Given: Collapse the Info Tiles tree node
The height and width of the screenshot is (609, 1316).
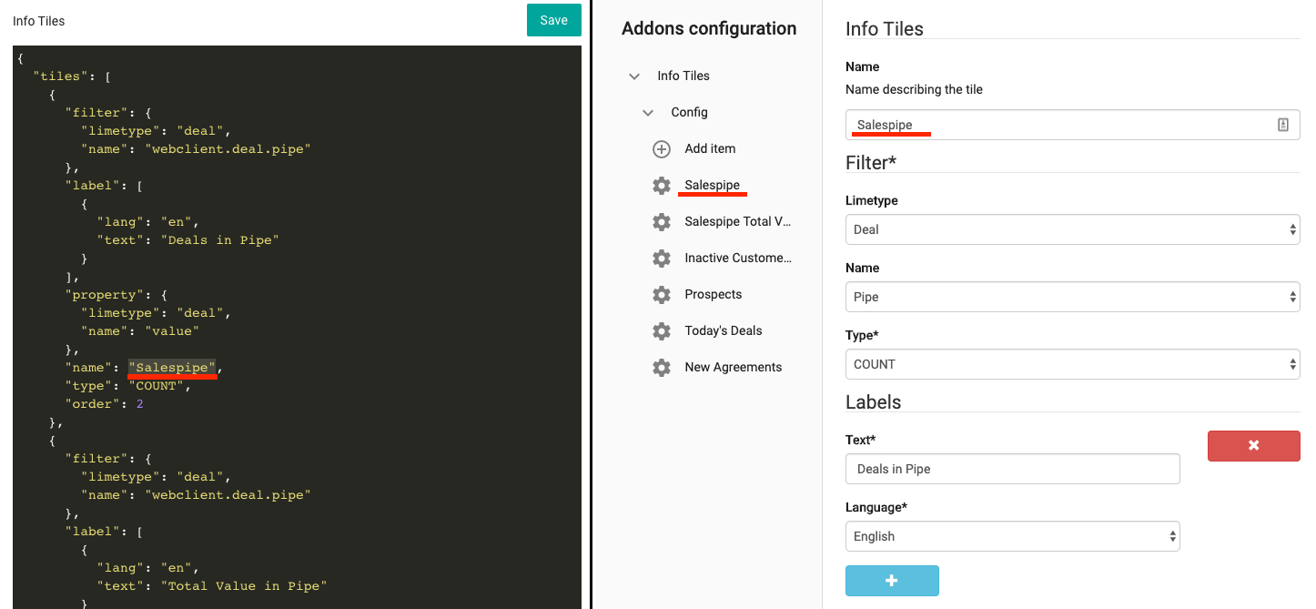Looking at the screenshot, I should pyautogui.click(x=634, y=76).
